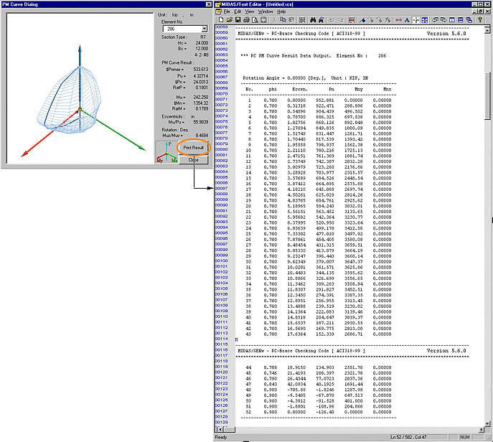The image size is (493, 442).
Task: Click the Copy icon in the toolbar
Action: [283, 20]
